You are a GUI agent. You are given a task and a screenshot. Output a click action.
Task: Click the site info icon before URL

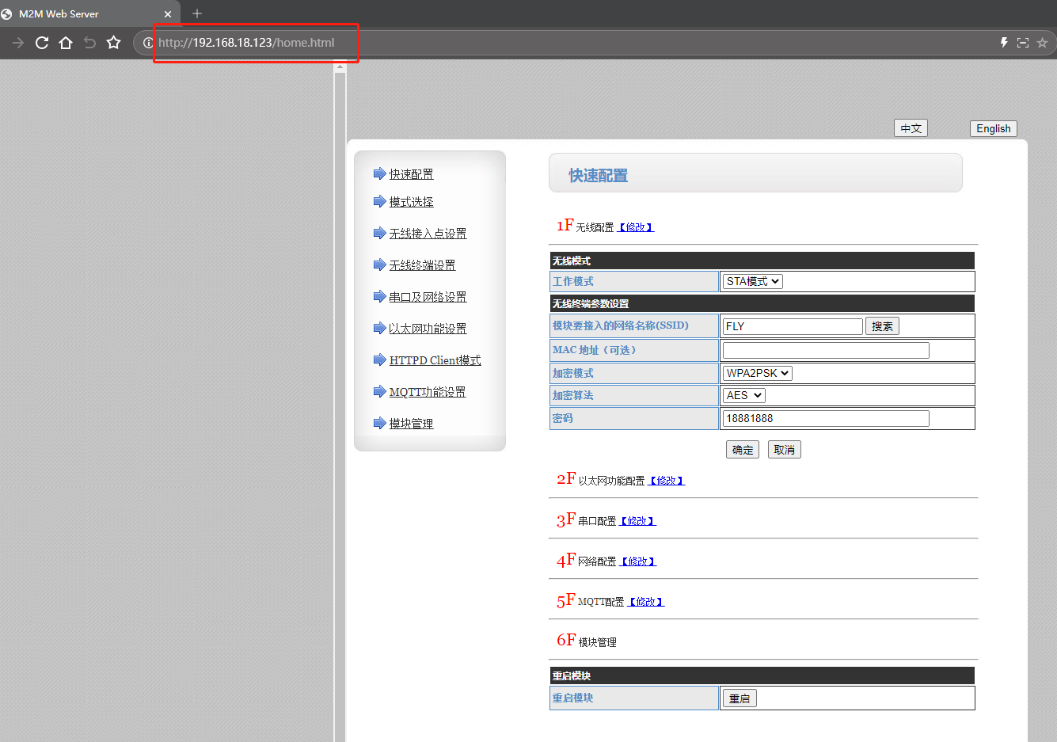(147, 43)
